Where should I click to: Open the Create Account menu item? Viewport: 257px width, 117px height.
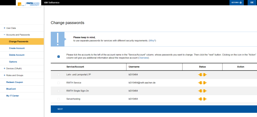coord(17,48)
